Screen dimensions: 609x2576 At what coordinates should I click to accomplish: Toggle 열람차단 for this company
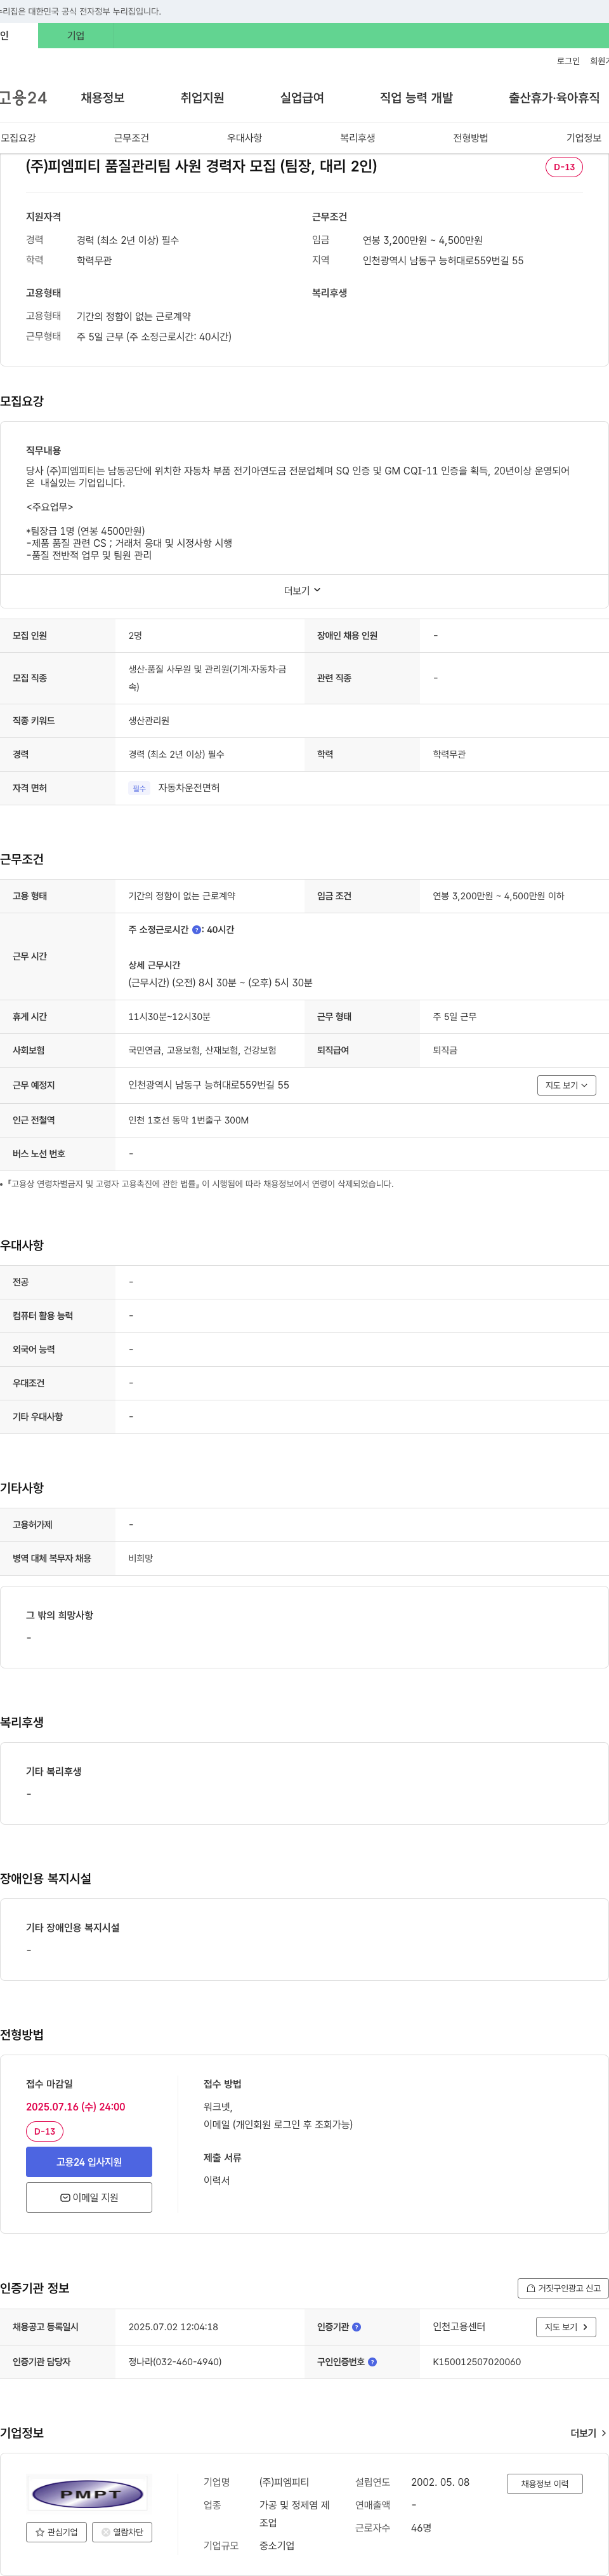122,2532
